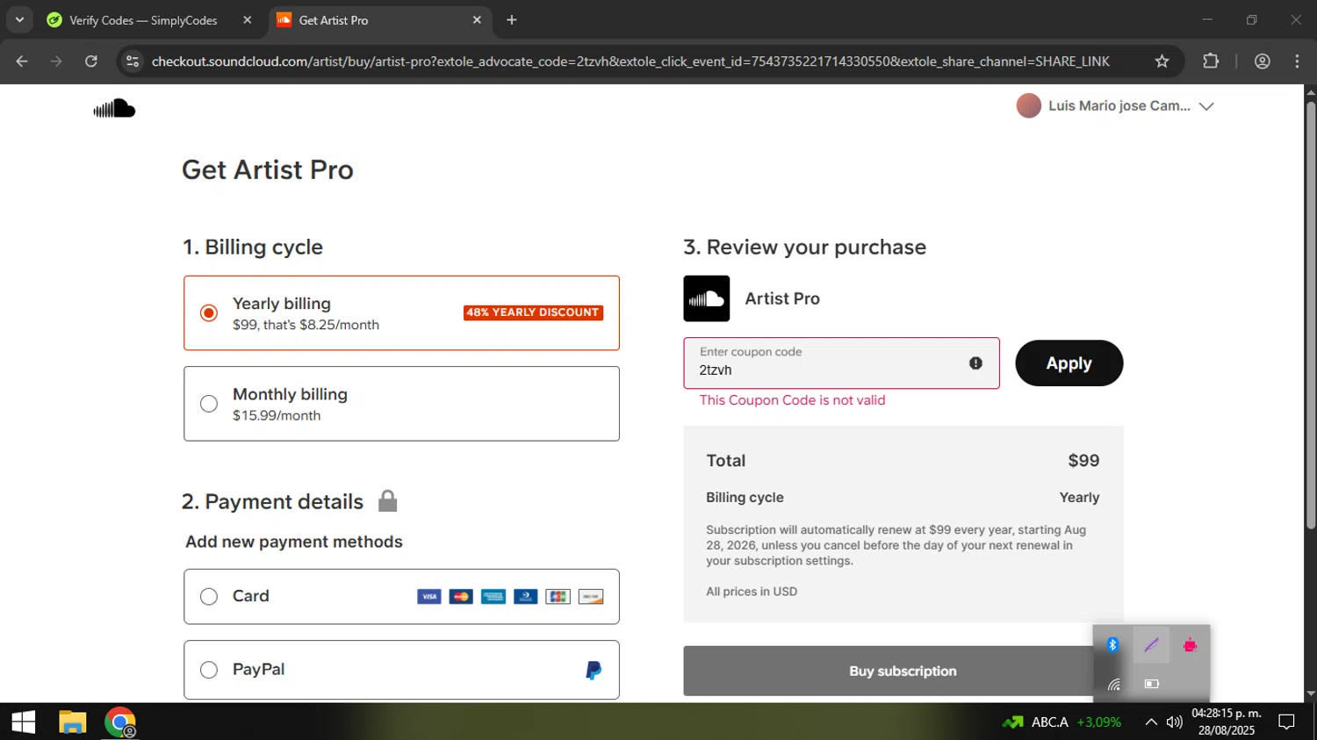Image resolution: width=1317 pixels, height=740 pixels.
Task: Open the notification center icon
Action: tap(1286, 722)
